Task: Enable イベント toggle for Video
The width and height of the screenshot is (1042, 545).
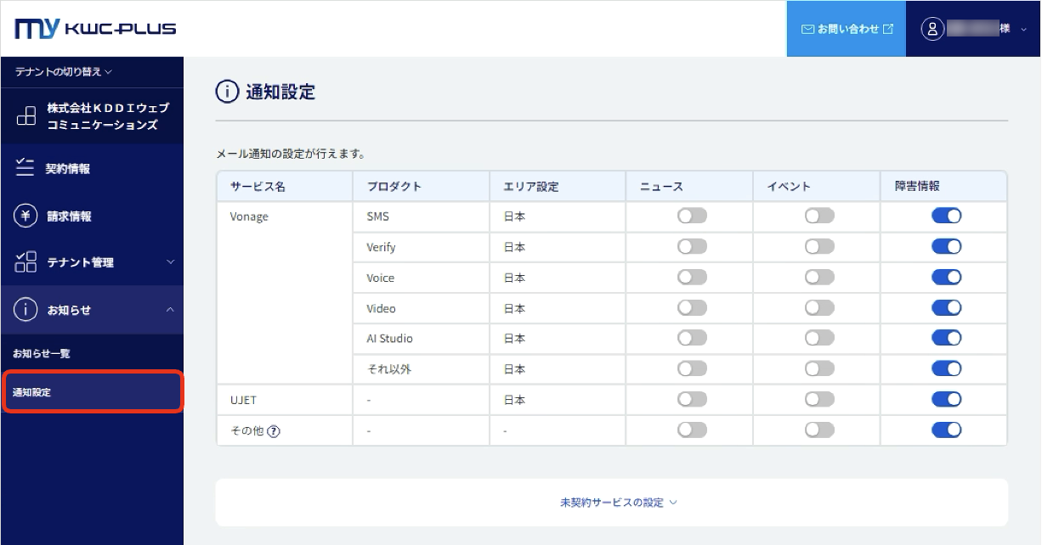Action: (x=819, y=307)
